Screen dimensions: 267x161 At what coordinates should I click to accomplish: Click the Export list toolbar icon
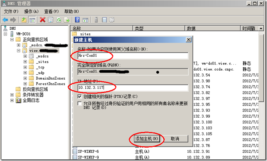[x=67, y=20]
